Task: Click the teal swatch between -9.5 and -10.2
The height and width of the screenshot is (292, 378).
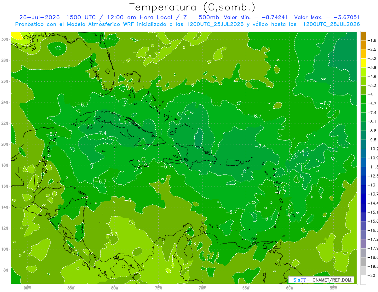Action: [x=363, y=144]
